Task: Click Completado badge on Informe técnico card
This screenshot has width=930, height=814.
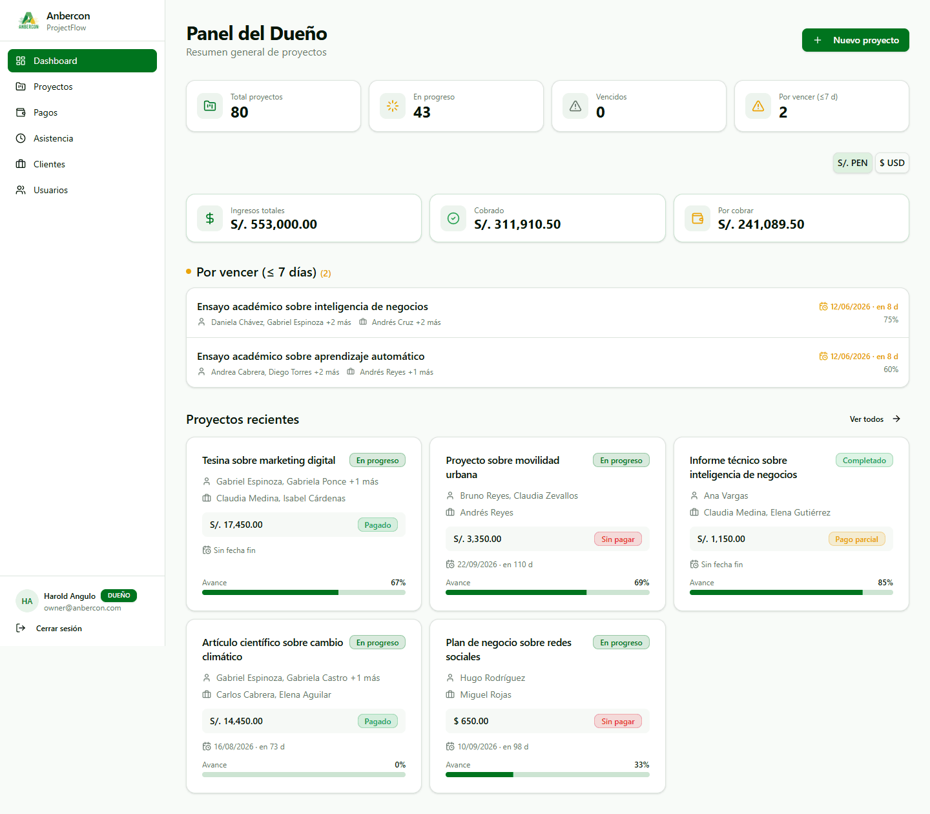Action: pos(864,461)
